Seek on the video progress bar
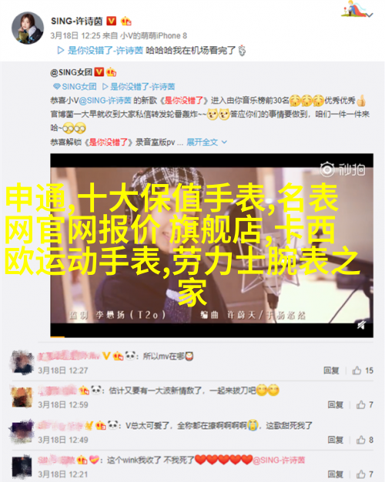Viewport: 385px width, 482px height. (x=212, y=336)
